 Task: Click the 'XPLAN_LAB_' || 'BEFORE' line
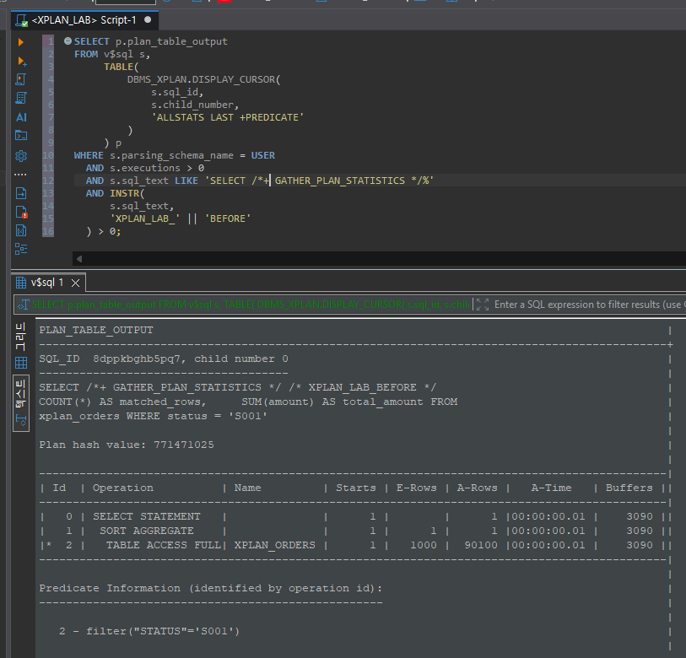[x=181, y=218]
